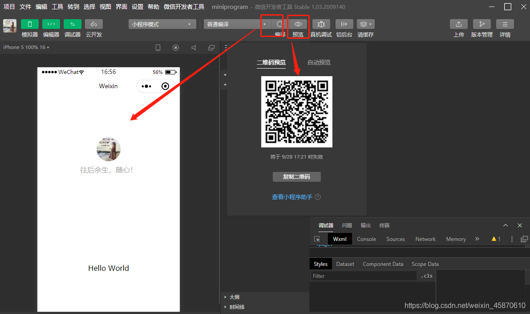This screenshot has width=530, height=314.
Task: Start 真机调试 remote debugging
Action: point(321,24)
